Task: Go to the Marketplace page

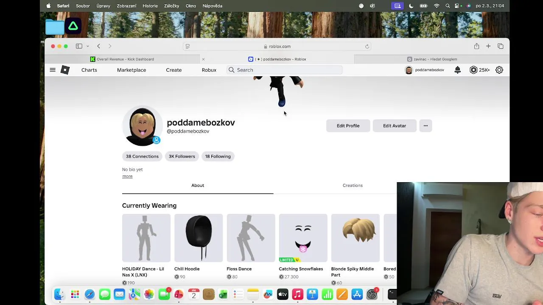Action: coord(132,70)
